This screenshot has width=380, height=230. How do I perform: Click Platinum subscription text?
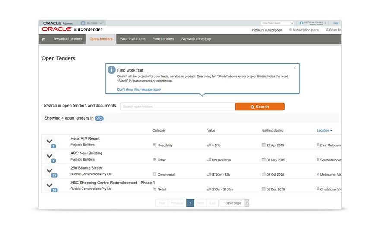pyautogui.click(x=266, y=30)
